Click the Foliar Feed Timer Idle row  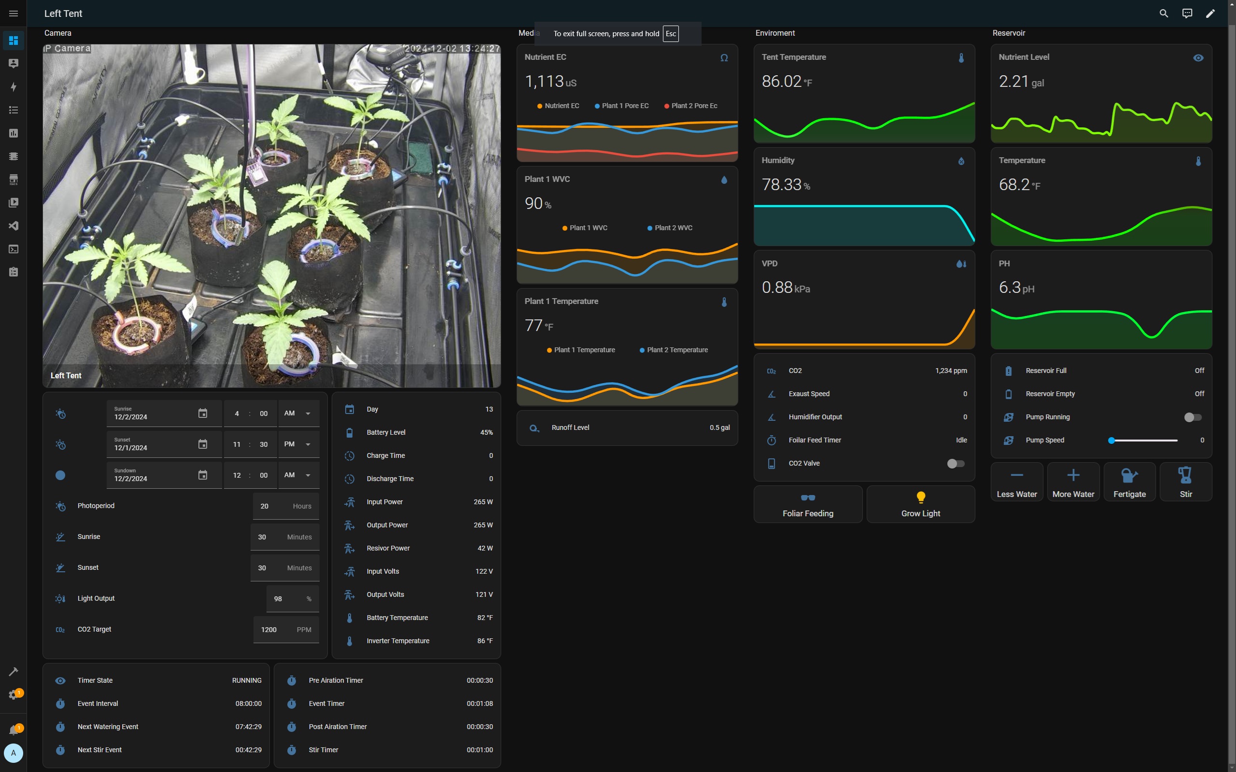pyautogui.click(x=864, y=440)
